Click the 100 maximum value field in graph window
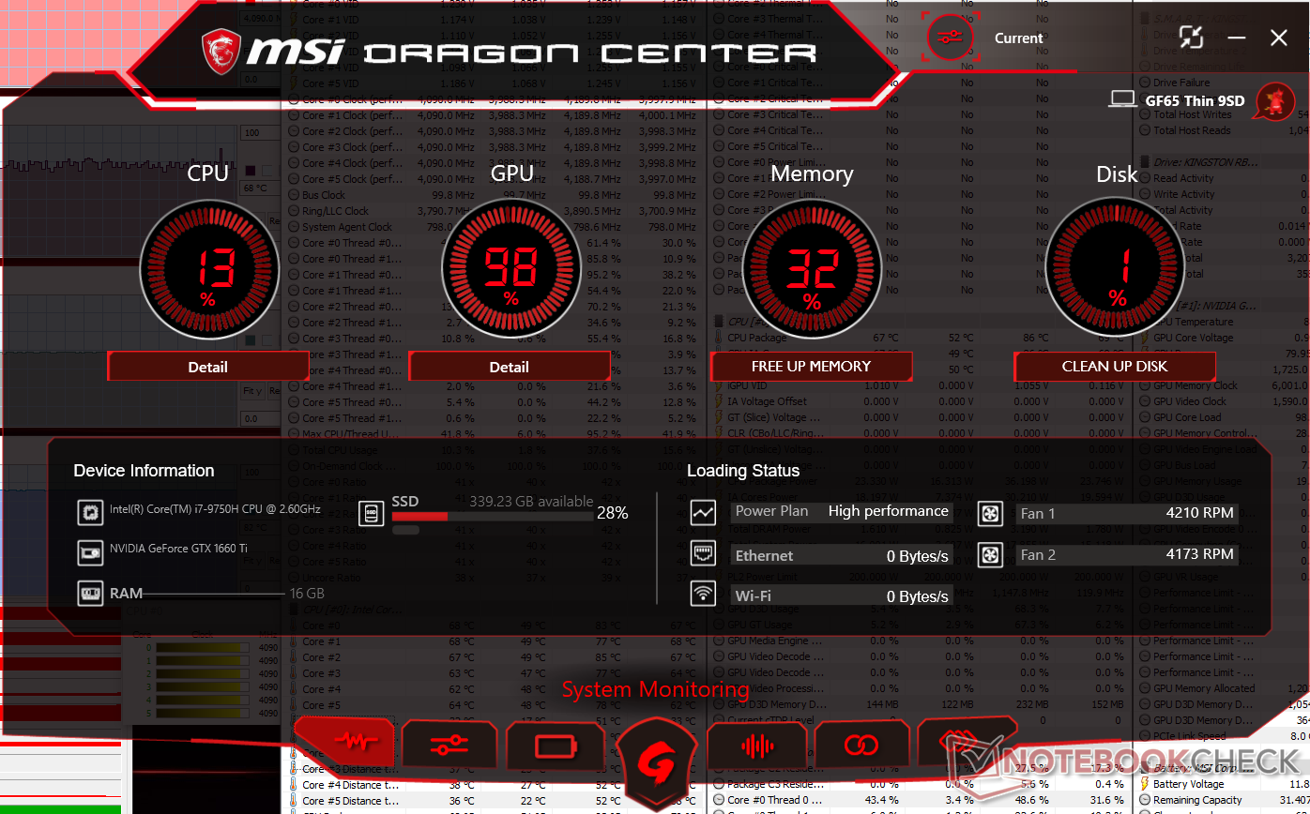Screen dimensions: 1310x814 pyautogui.click(x=261, y=133)
